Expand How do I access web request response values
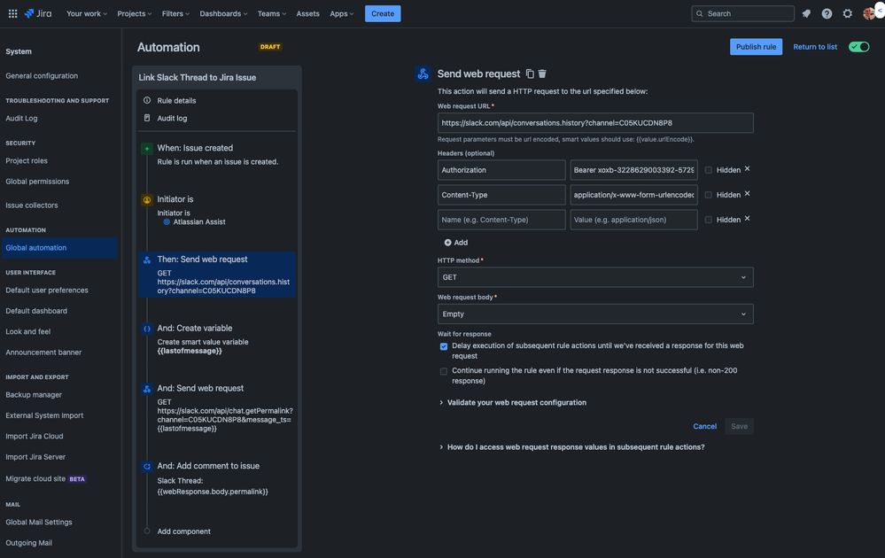 click(x=571, y=447)
